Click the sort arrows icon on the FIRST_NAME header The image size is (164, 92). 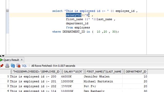85,72
